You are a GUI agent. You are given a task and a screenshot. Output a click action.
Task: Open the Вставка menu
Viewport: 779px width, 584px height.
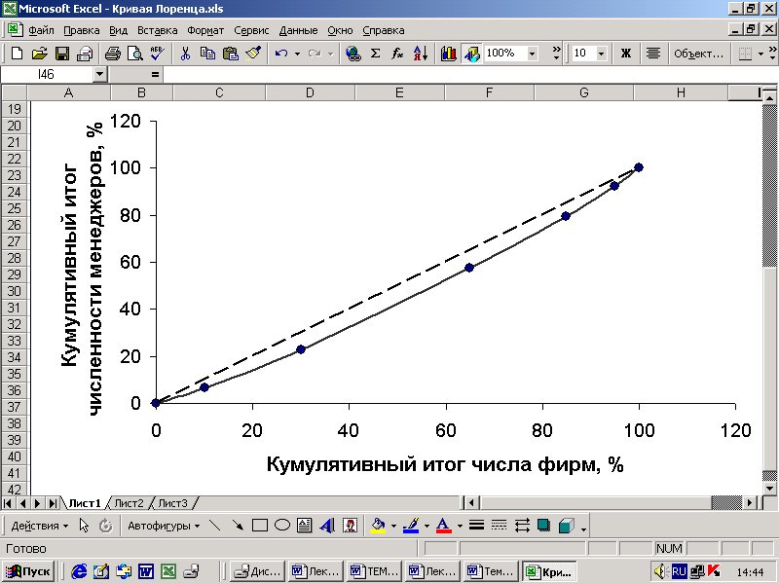[x=158, y=30]
